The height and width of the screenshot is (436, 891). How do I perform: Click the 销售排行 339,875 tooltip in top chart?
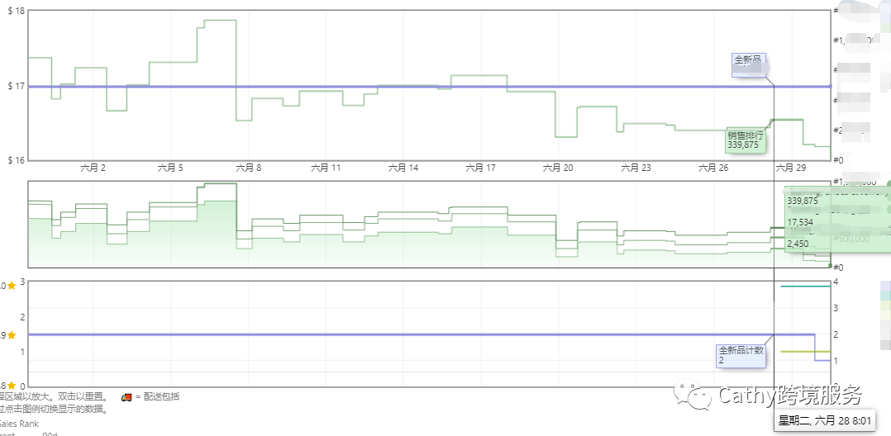746,140
